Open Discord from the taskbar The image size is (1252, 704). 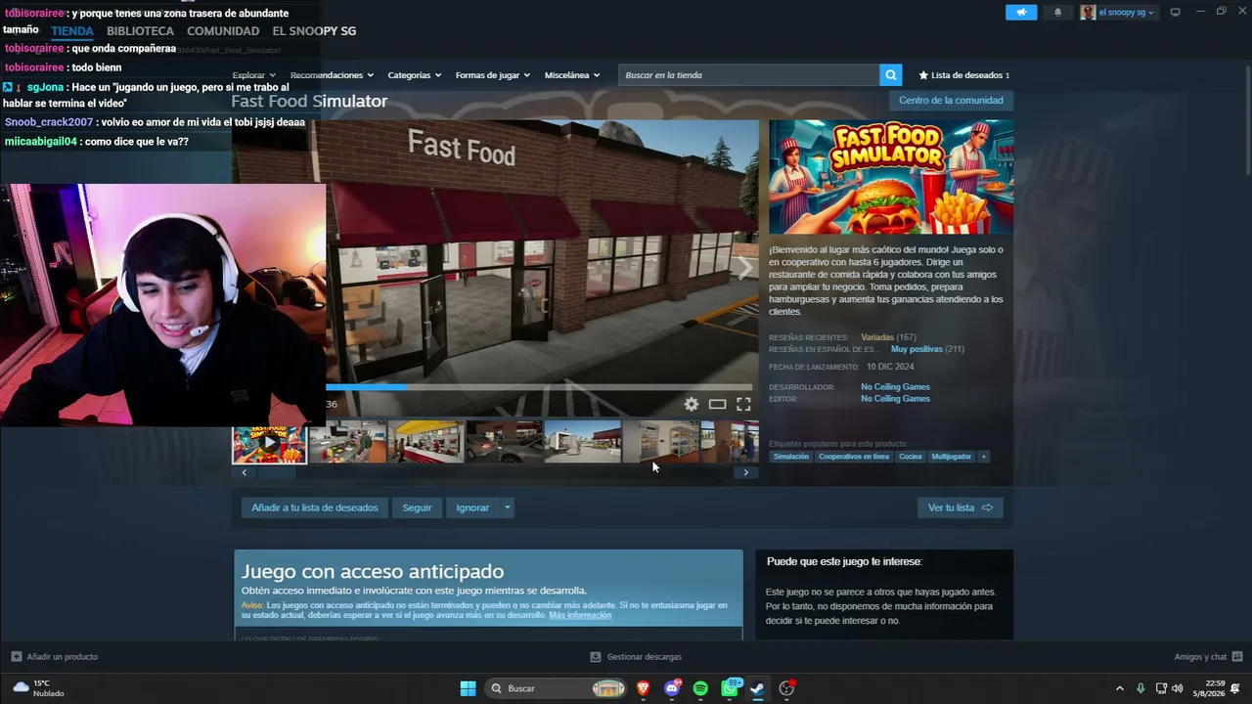tap(672, 688)
